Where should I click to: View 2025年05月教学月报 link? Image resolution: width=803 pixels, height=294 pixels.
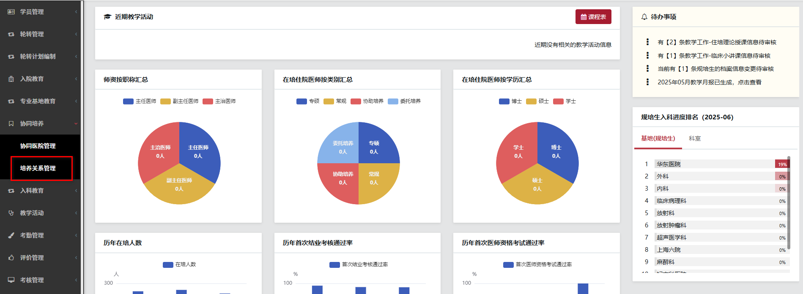pyautogui.click(x=709, y=82)
